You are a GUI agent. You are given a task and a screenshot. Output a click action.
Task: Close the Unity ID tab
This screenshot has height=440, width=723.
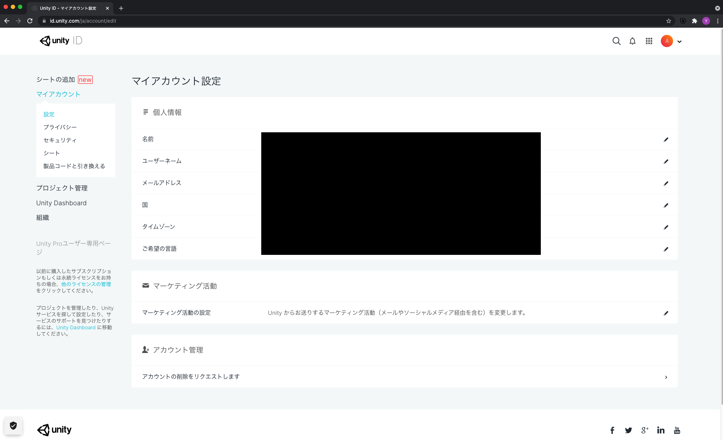[107, 8]
